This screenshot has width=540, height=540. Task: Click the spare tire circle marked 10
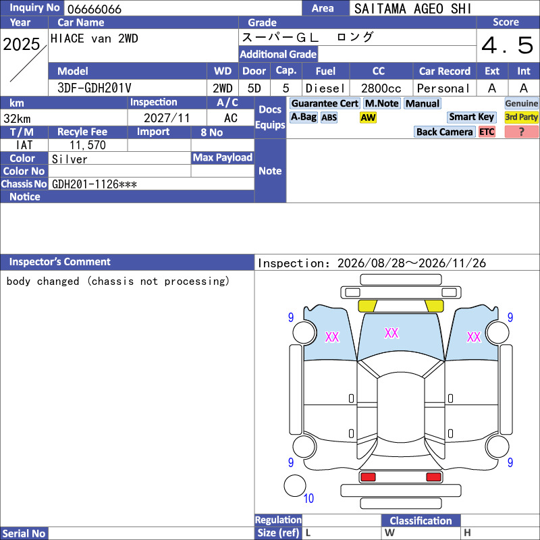click(295, 486)
